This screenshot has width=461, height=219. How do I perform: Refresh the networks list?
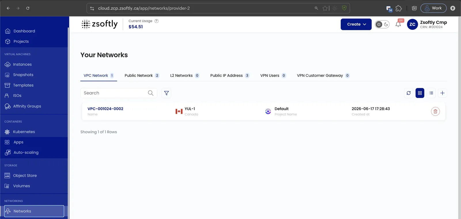click(x=409, y=93)
